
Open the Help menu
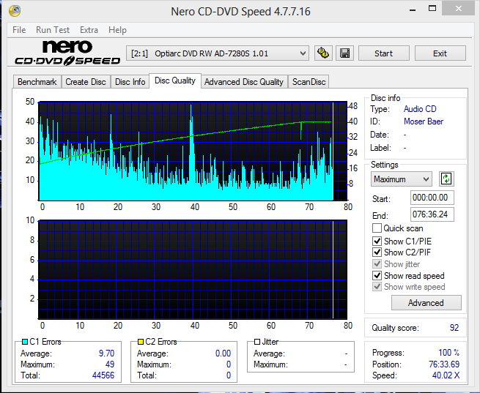coord(117,30)
